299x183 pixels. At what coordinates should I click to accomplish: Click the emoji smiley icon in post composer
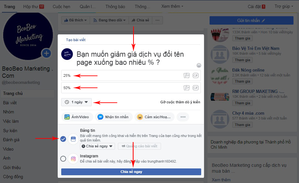click(199, 65)
